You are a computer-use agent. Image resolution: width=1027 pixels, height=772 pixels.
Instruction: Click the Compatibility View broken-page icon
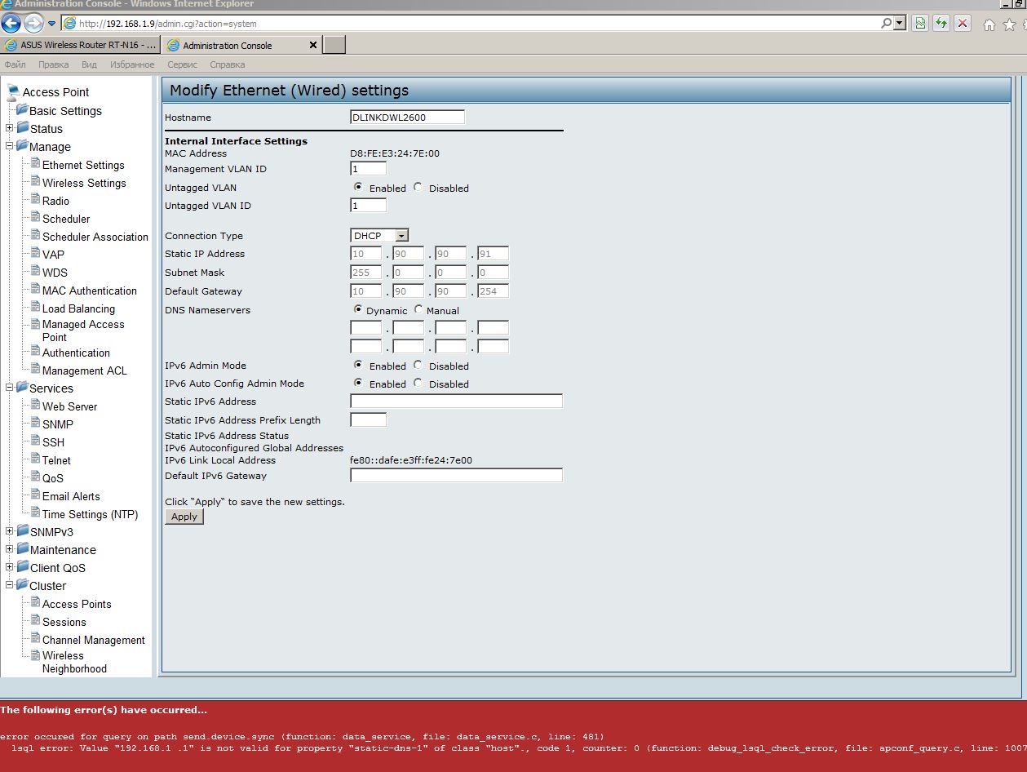[920, 24]
